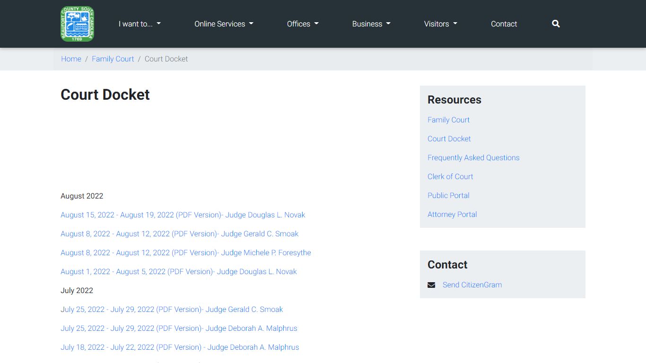Navigate to Family Court breadcrumb
646x363 pixels.
113,59
